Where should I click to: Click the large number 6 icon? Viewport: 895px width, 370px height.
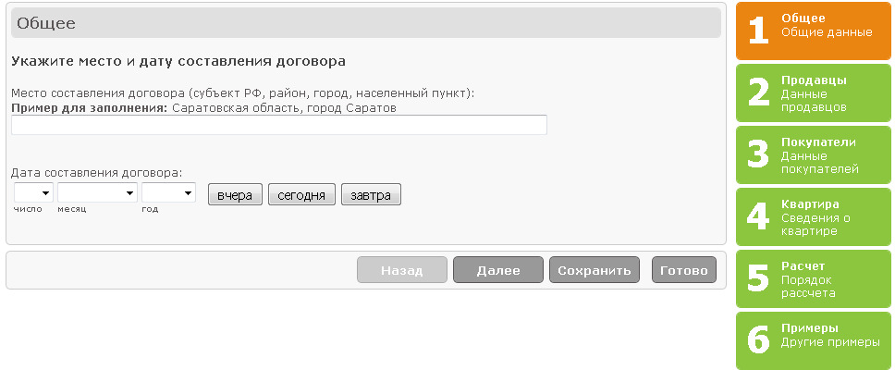(x=759, y=340)
